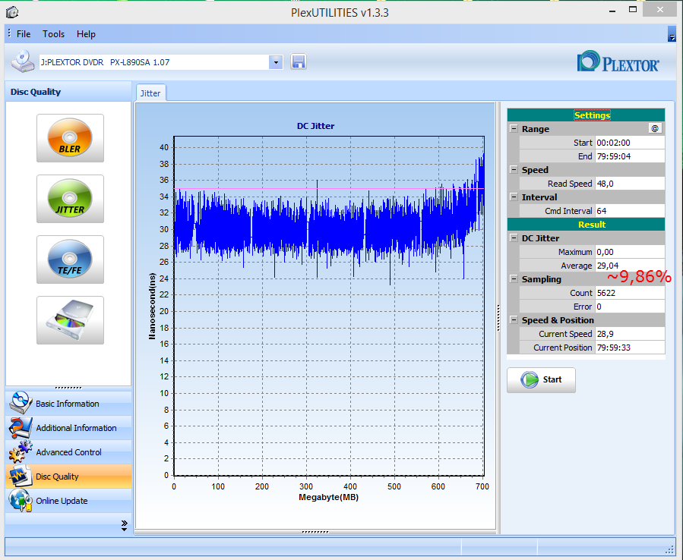Open the BLER disc test

pos(70,138)
